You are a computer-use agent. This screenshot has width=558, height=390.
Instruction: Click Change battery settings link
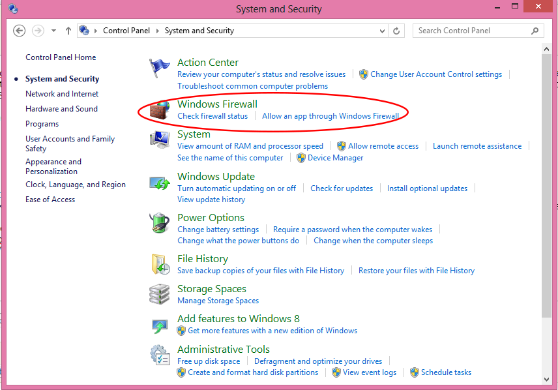218,230
